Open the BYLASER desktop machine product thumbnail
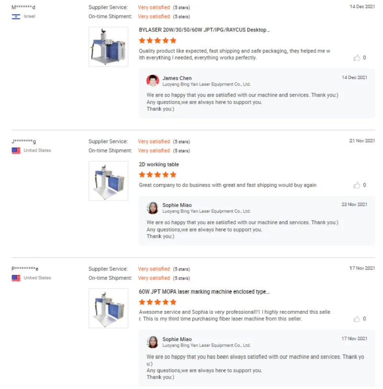 point(108,46)
